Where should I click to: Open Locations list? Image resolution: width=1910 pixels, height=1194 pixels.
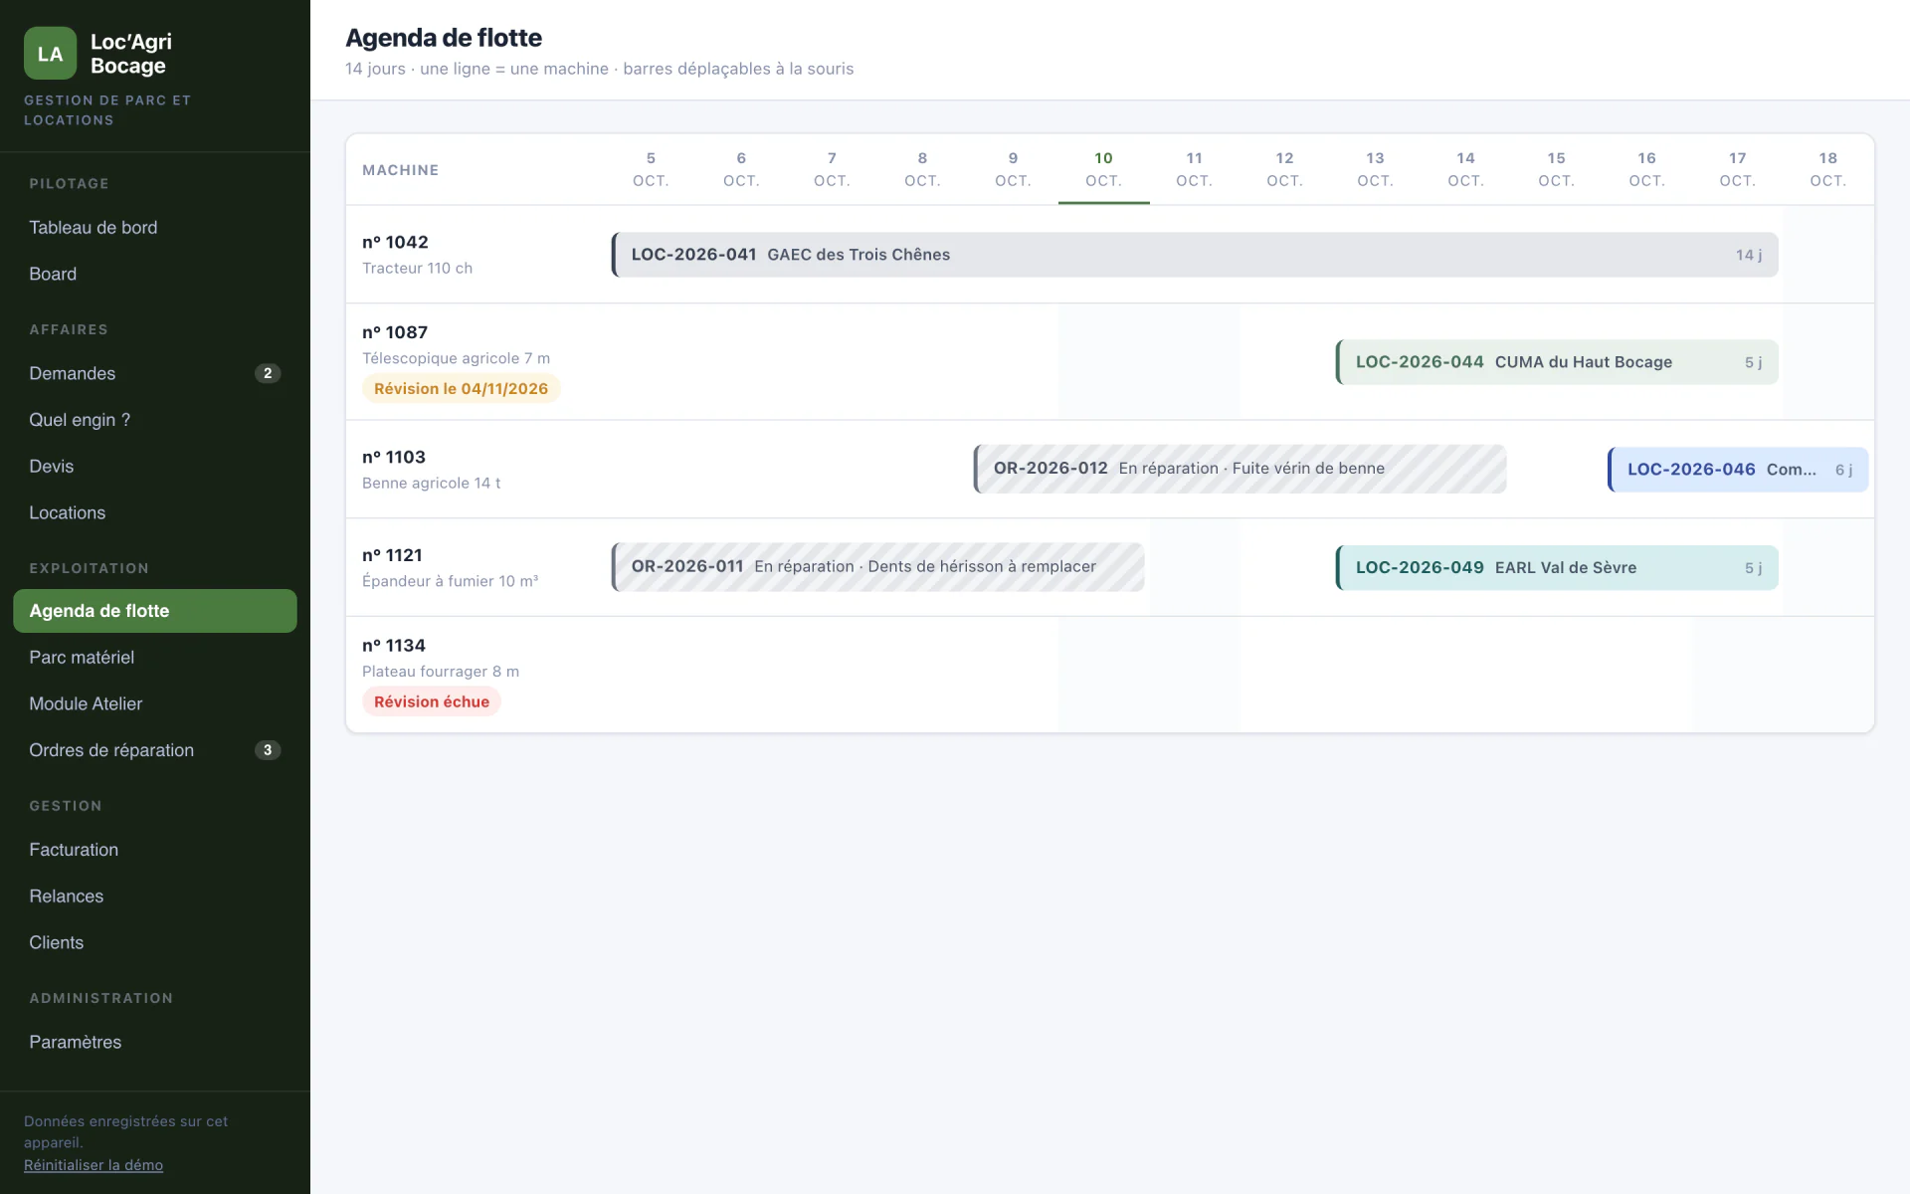tap(155, 512)
